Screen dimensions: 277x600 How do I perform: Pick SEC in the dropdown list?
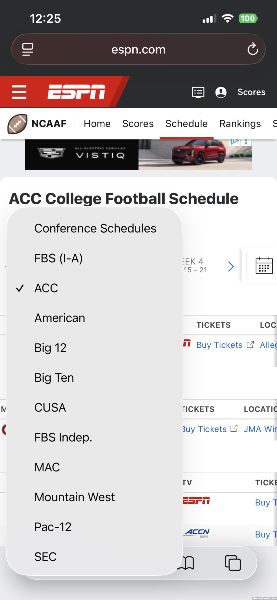coord(45,557)
